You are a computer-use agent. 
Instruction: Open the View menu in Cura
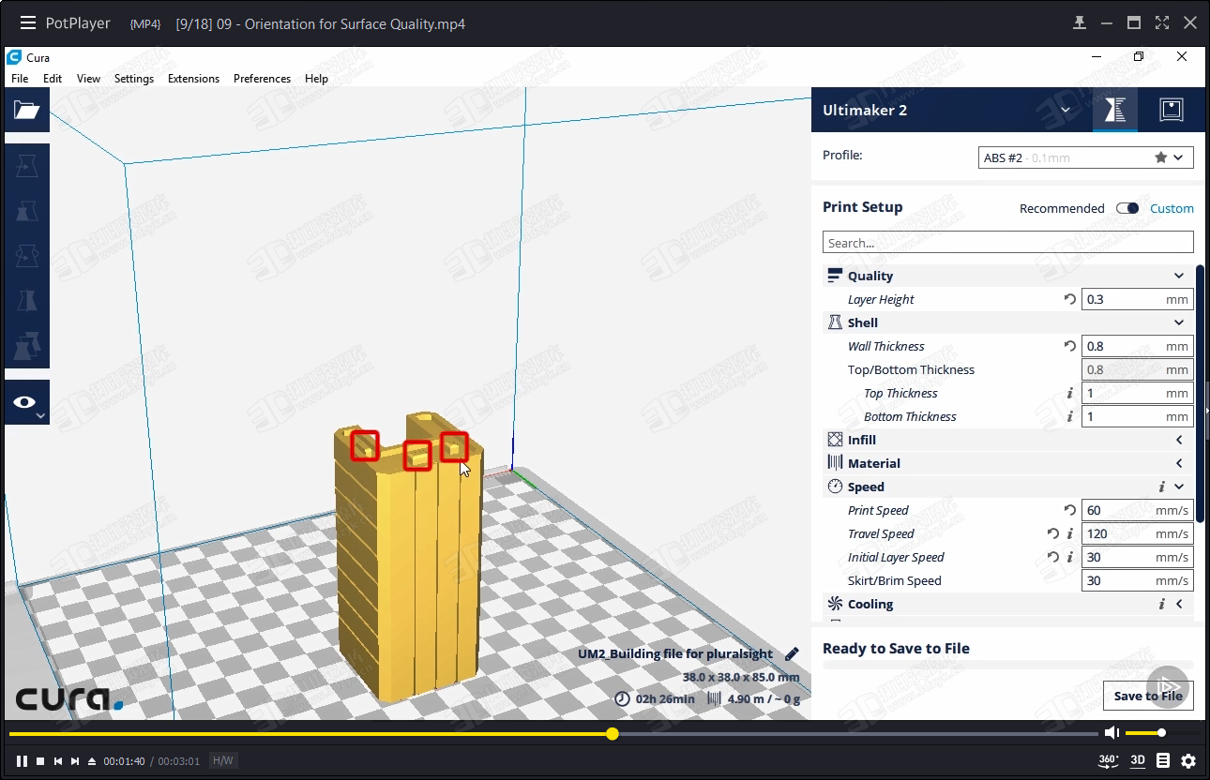(x=88, y=79)
